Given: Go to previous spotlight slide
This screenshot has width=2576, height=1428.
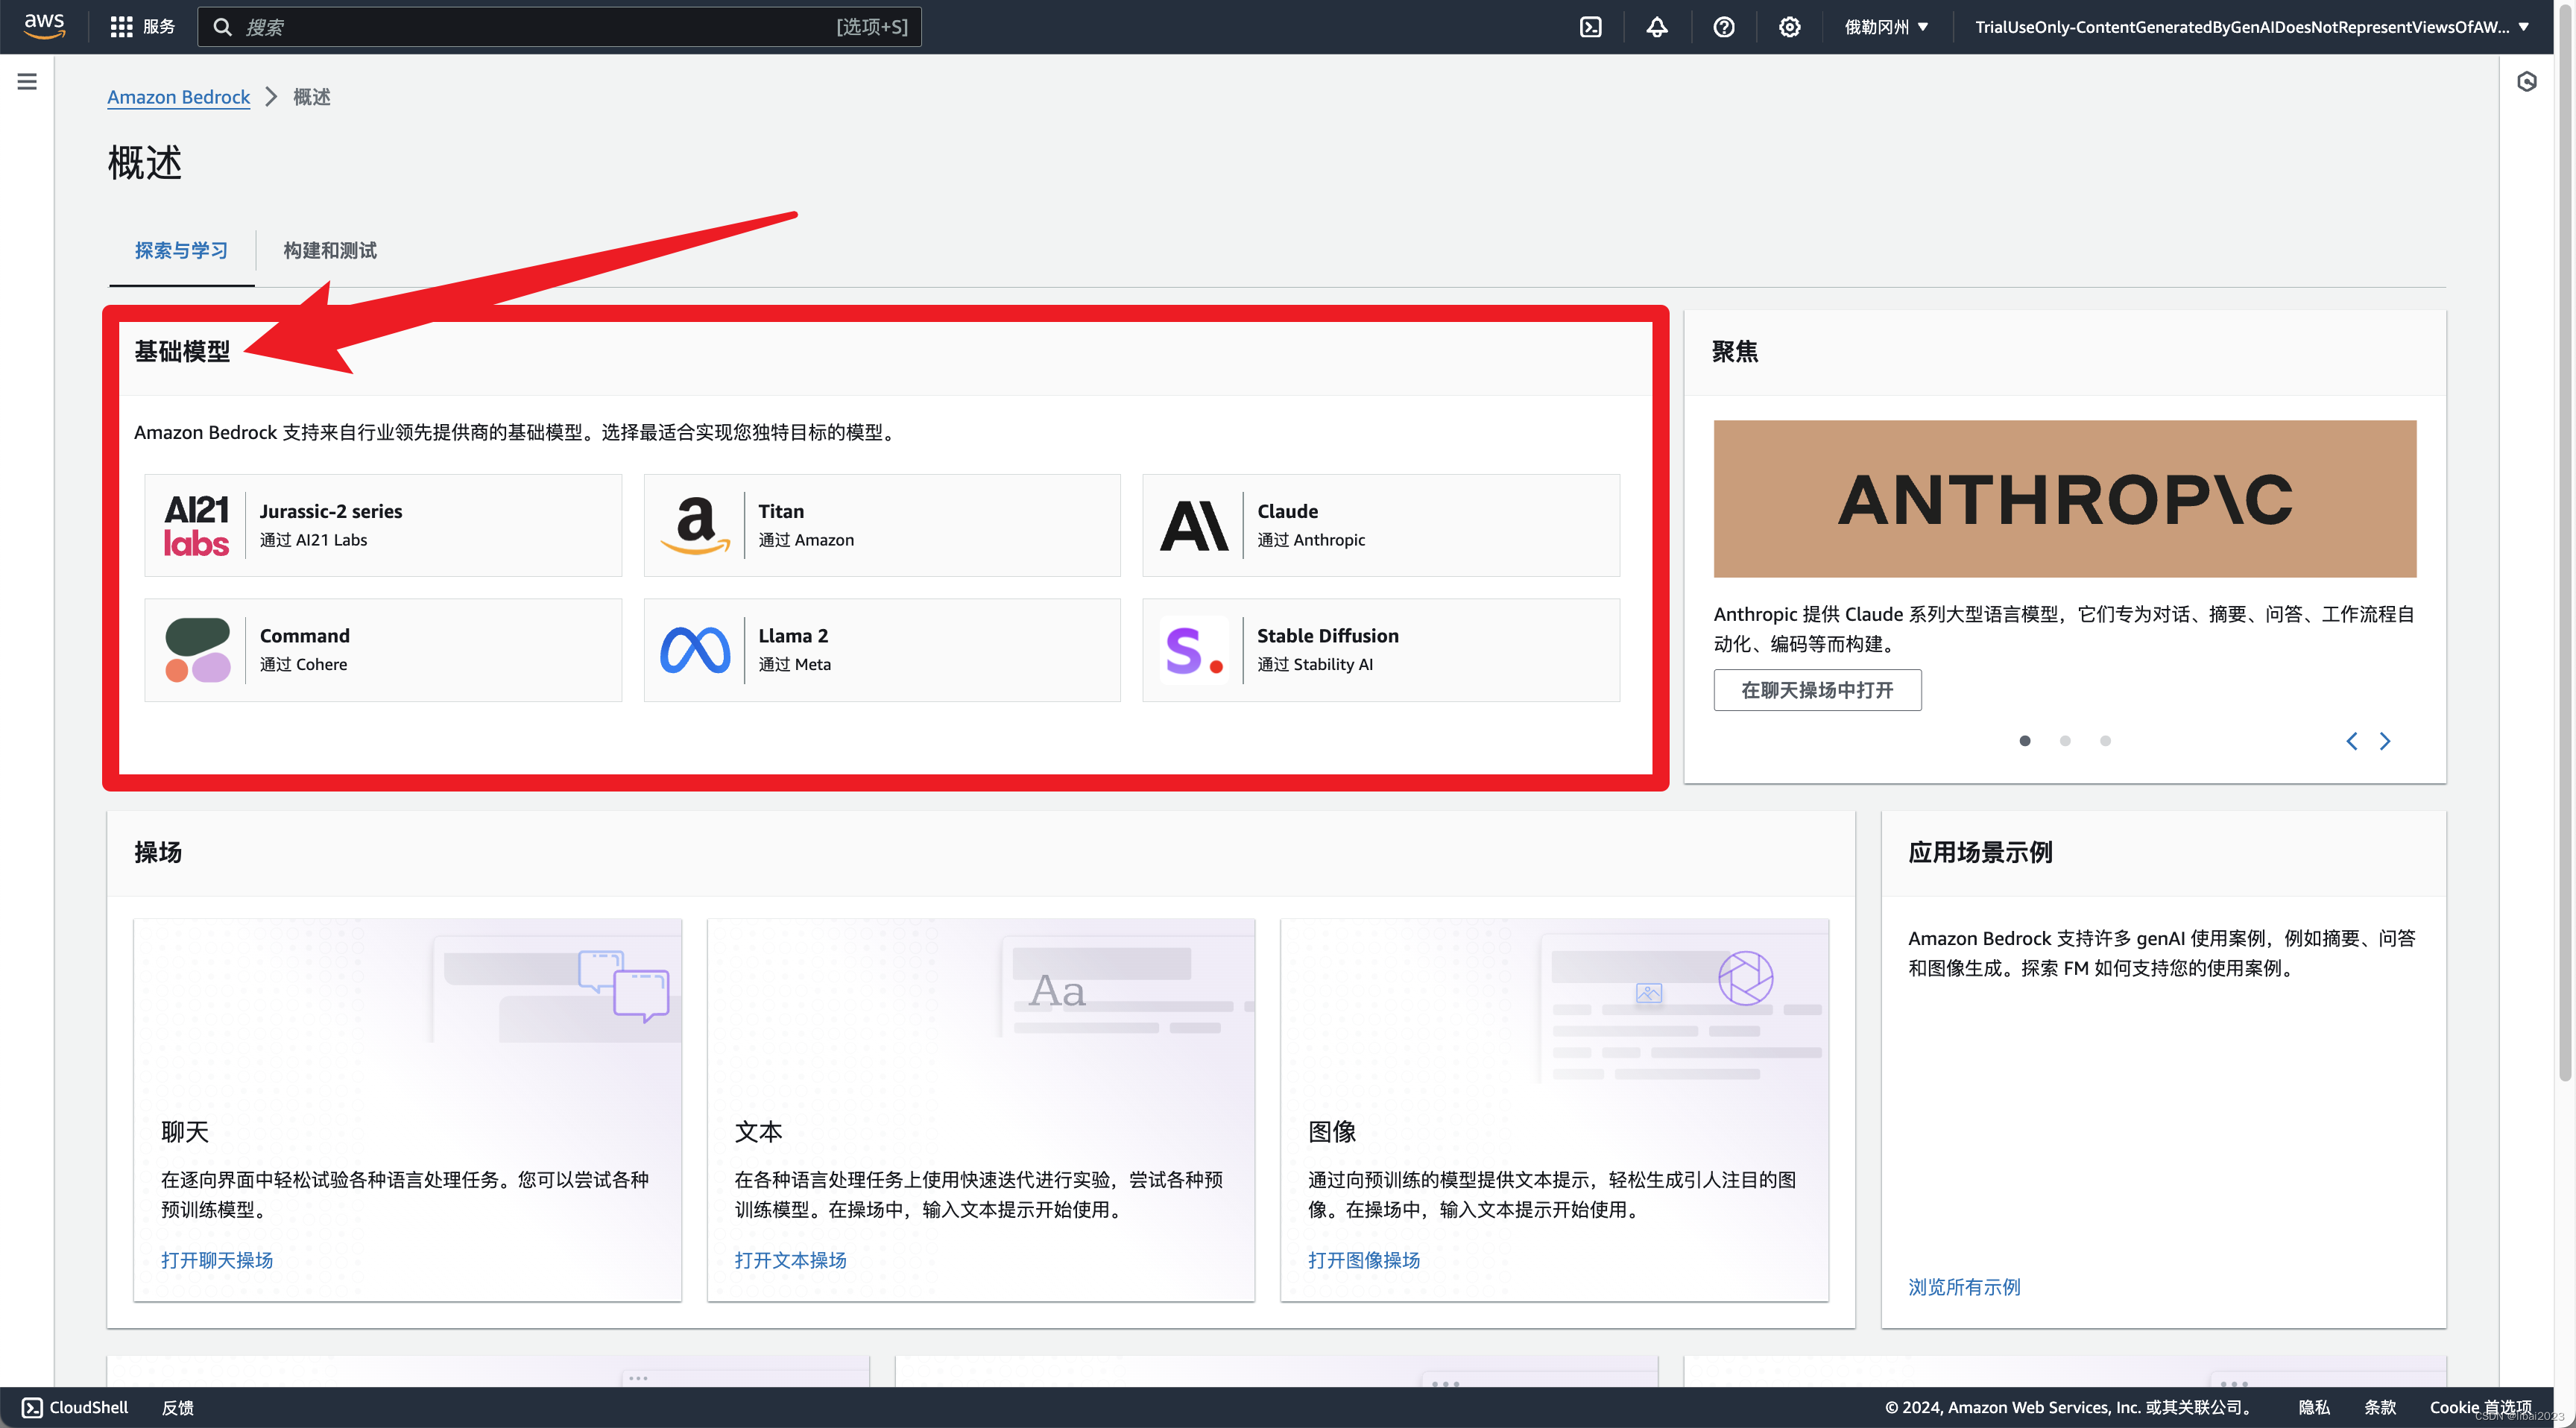Looking at the screenshot, I should [x=2352, y=741].
